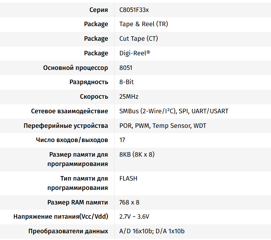Image resolution: width=271 pixels, height=240 pixels.
Task: Click the core processor value 8051
Action: (126, 68)
